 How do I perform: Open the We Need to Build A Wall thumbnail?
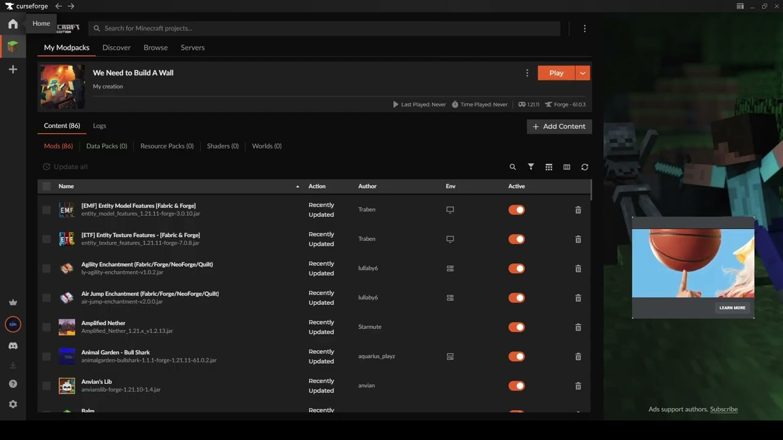(62, 87)
